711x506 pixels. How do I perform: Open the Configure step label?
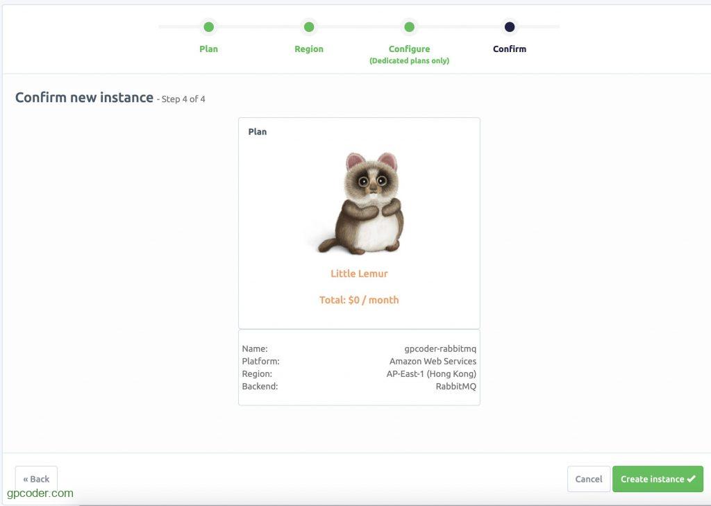tap(409, 49)
